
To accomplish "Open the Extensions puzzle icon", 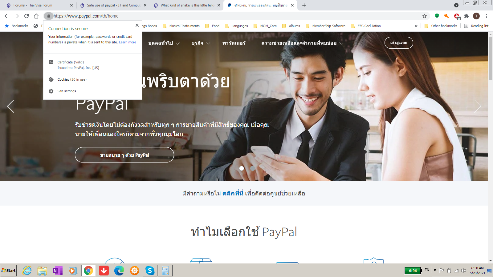I will (x=467, y=16).
